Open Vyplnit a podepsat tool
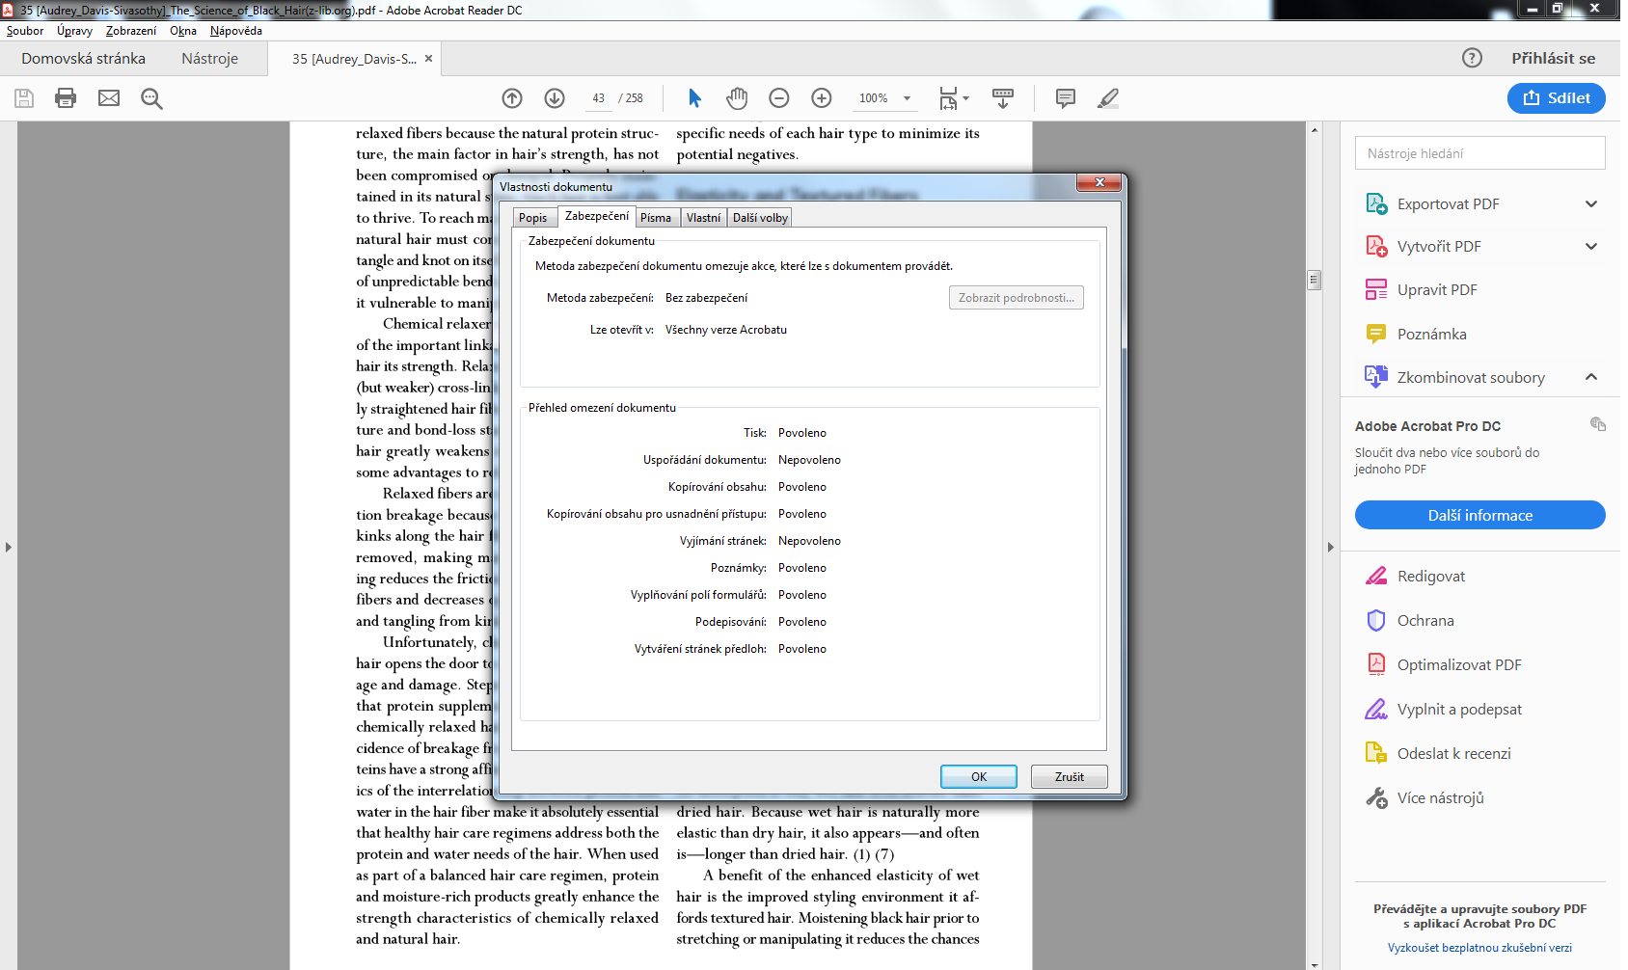1628x970 pixels. pyautogui.click(x=1459, y=710)
